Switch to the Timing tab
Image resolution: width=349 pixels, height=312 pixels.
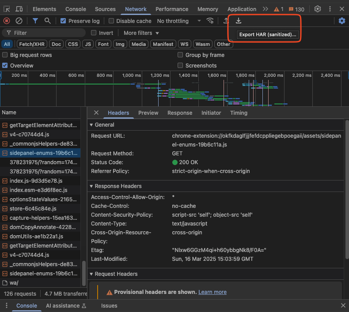point(239,113)
